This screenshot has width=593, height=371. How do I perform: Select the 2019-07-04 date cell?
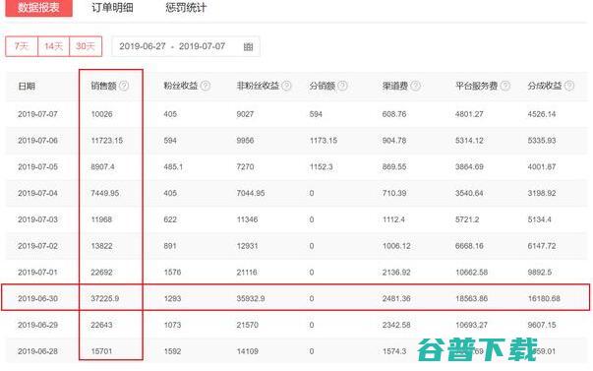[x=37, y=193]
